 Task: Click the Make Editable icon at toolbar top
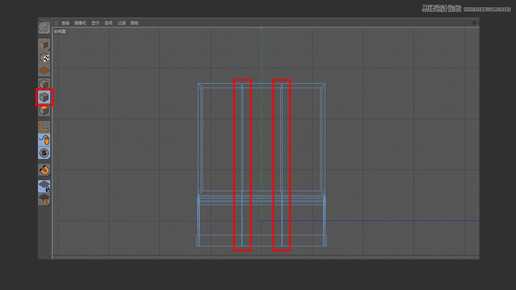click(x=44, y=28)
